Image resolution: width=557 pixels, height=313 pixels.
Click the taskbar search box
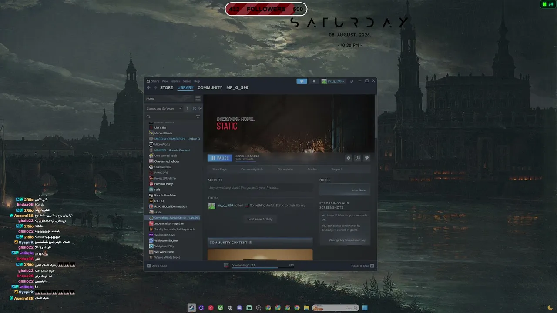[336, 308]
